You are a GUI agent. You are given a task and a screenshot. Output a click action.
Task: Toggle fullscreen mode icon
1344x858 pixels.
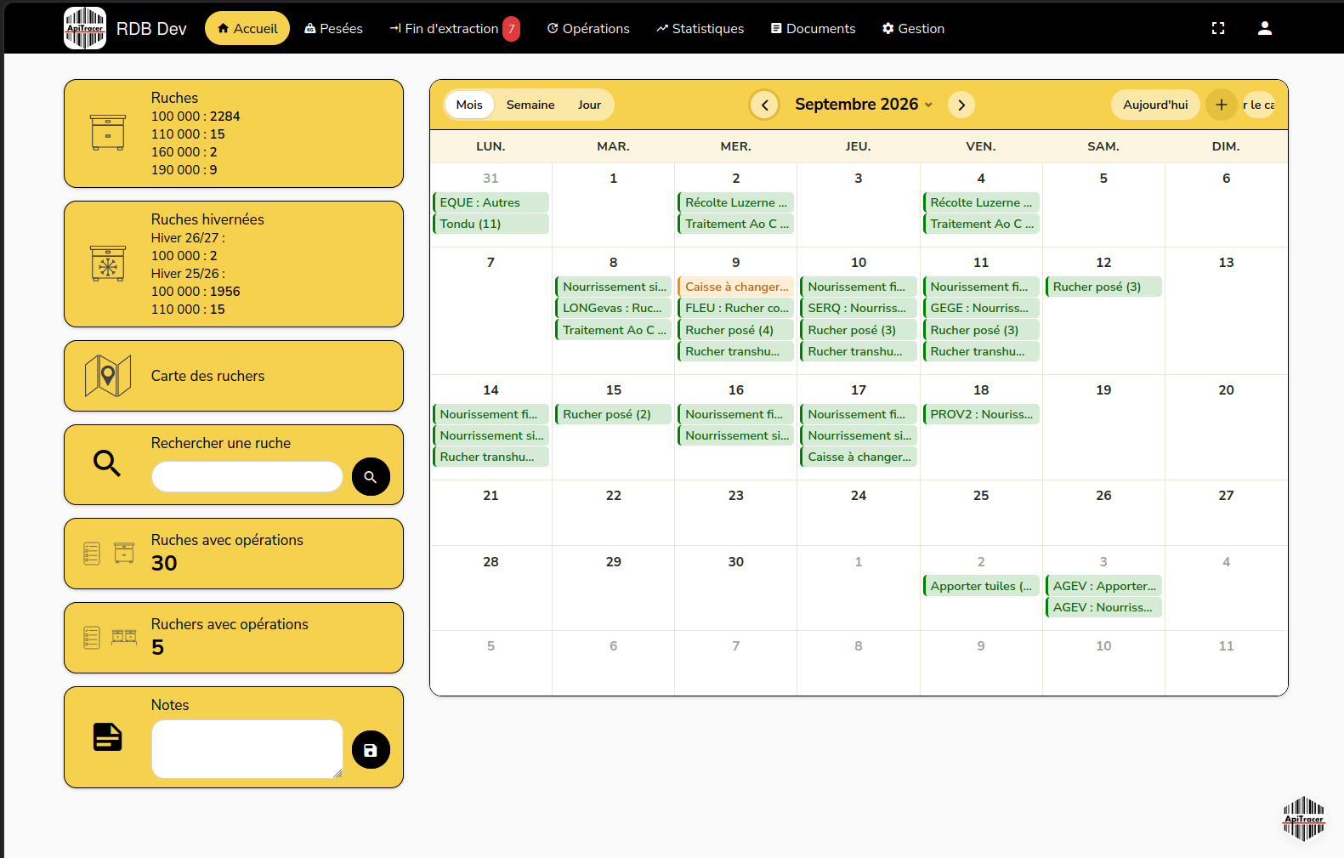(x=1218, y=28)
